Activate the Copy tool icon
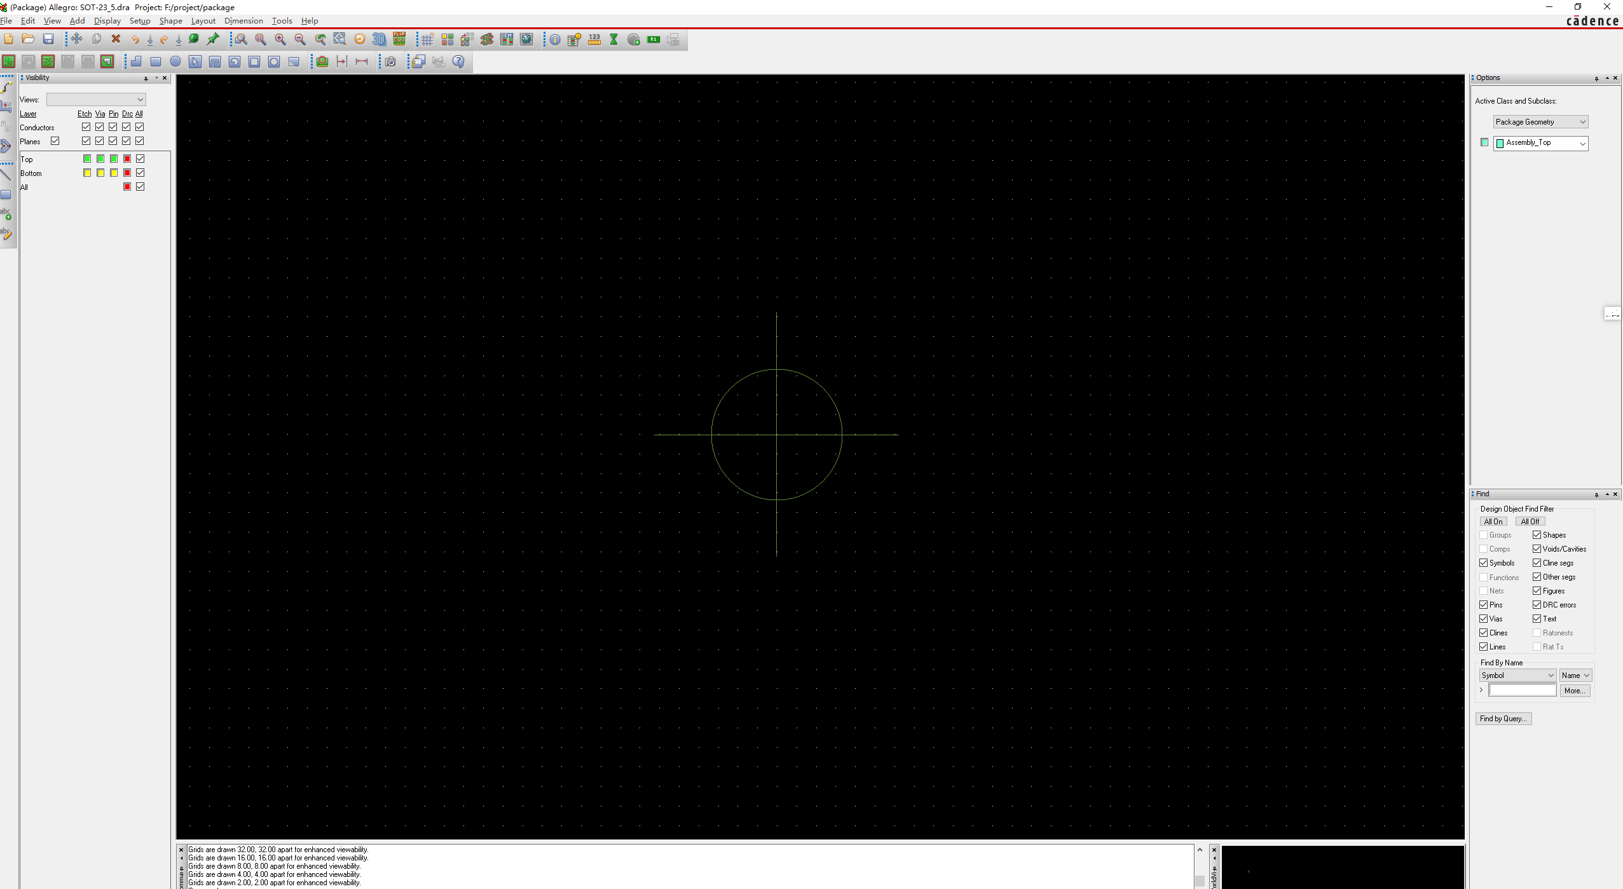 click(x=97, y=39)
